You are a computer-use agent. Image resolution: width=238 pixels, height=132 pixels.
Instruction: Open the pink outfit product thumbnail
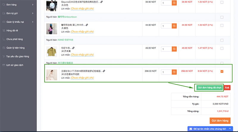click(x=51, y=29)
